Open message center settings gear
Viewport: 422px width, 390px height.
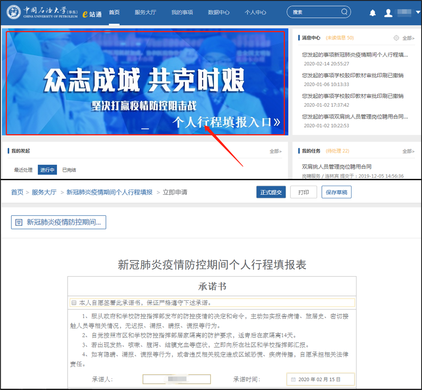point(396,38)
